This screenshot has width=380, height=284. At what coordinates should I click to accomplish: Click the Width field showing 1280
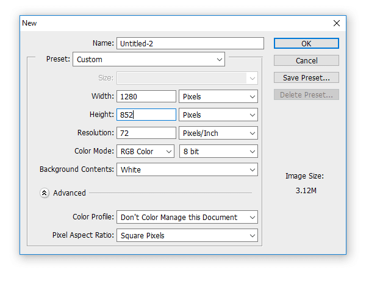(146, 97)
